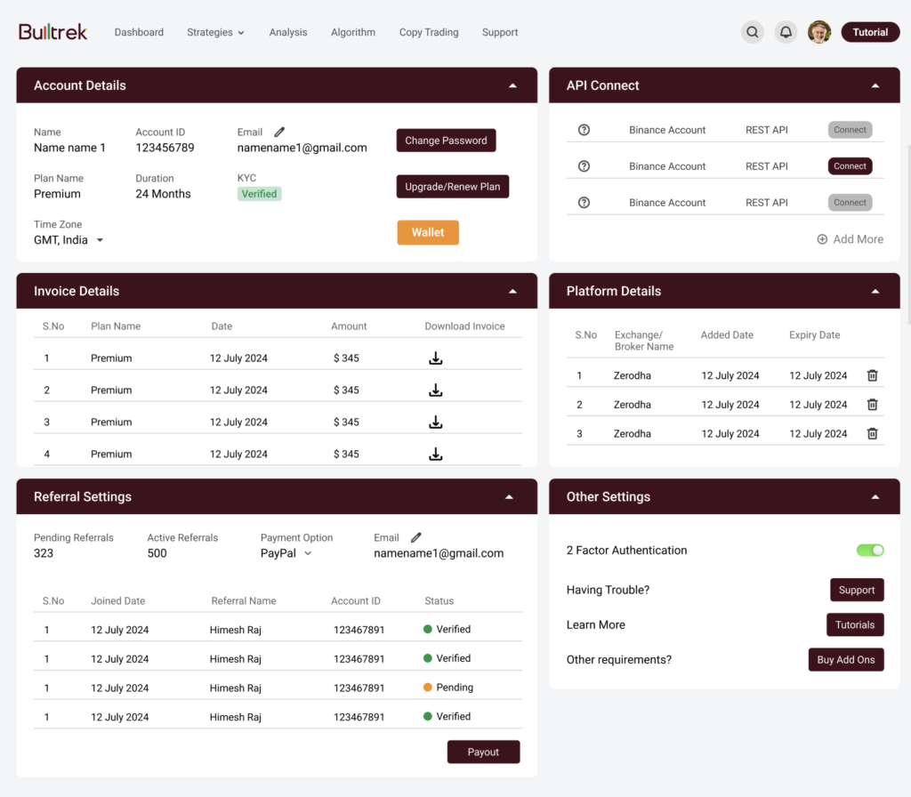Viewport: 911px width, 797px height.
Task: Edit referral email with pencil icon
Action: (415, 537)
